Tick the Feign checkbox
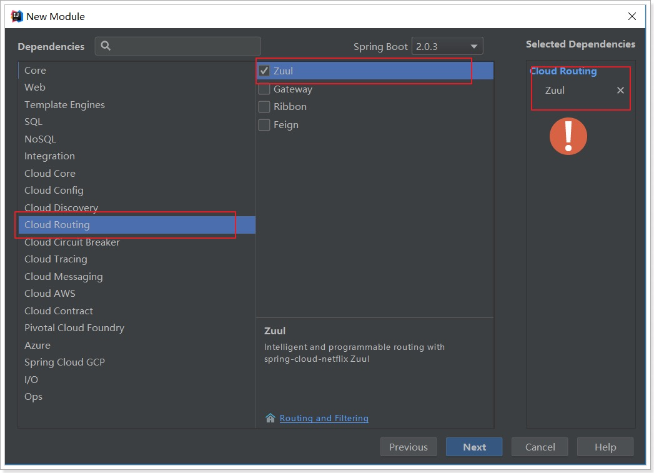 pos(264,125)
